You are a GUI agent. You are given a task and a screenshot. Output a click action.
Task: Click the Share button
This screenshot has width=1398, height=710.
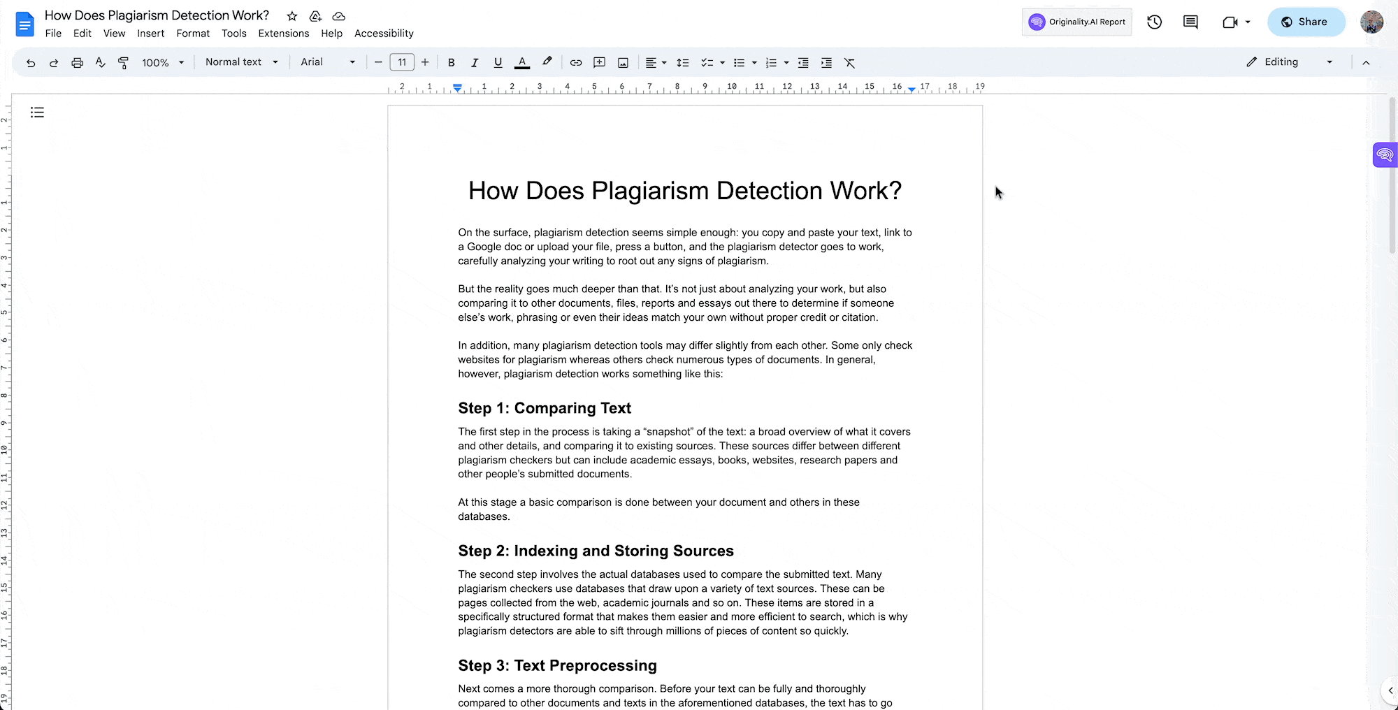pos(1306,22)
